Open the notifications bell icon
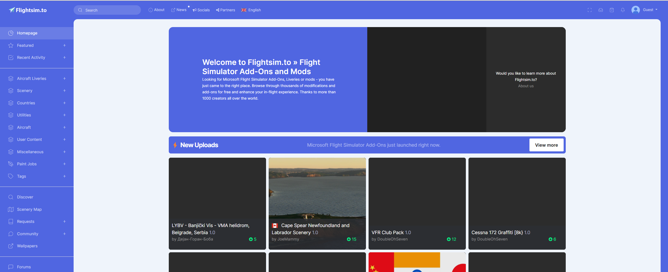This screenshot has width=668, height=272. pyautogui.click(x=623, y=10)
